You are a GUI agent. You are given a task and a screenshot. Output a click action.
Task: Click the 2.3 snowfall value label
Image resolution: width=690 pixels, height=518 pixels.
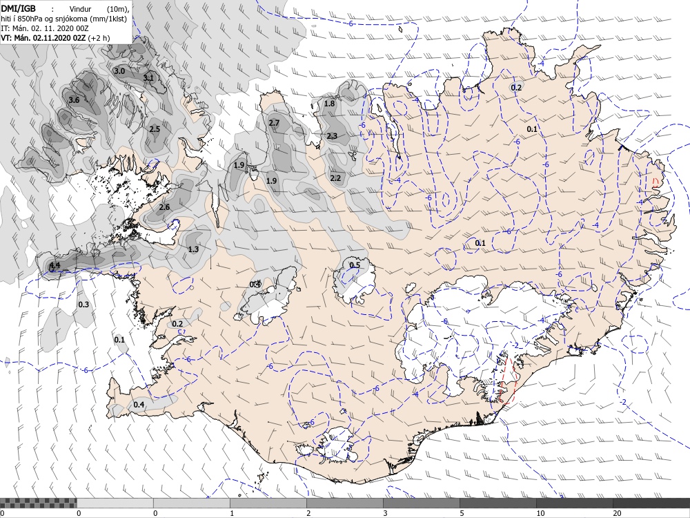click(333, 136)
